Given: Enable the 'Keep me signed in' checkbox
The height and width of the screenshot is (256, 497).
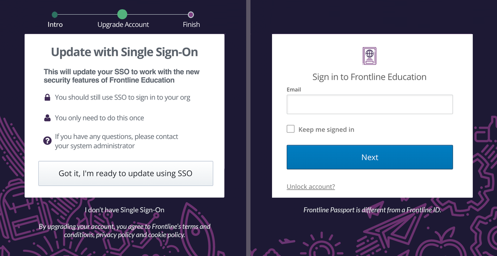Looking at the screenshot, I should coord(291,129).
